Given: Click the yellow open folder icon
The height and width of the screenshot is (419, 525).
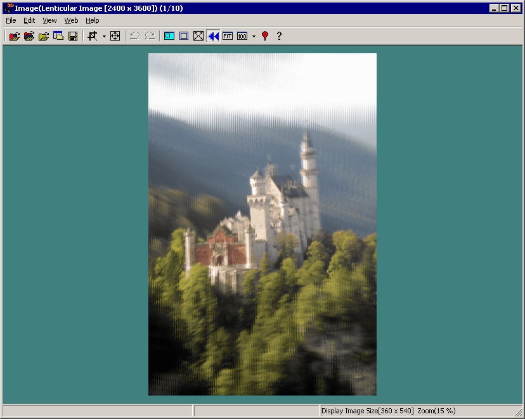Looking at the screenshot, I should point(44,35).
